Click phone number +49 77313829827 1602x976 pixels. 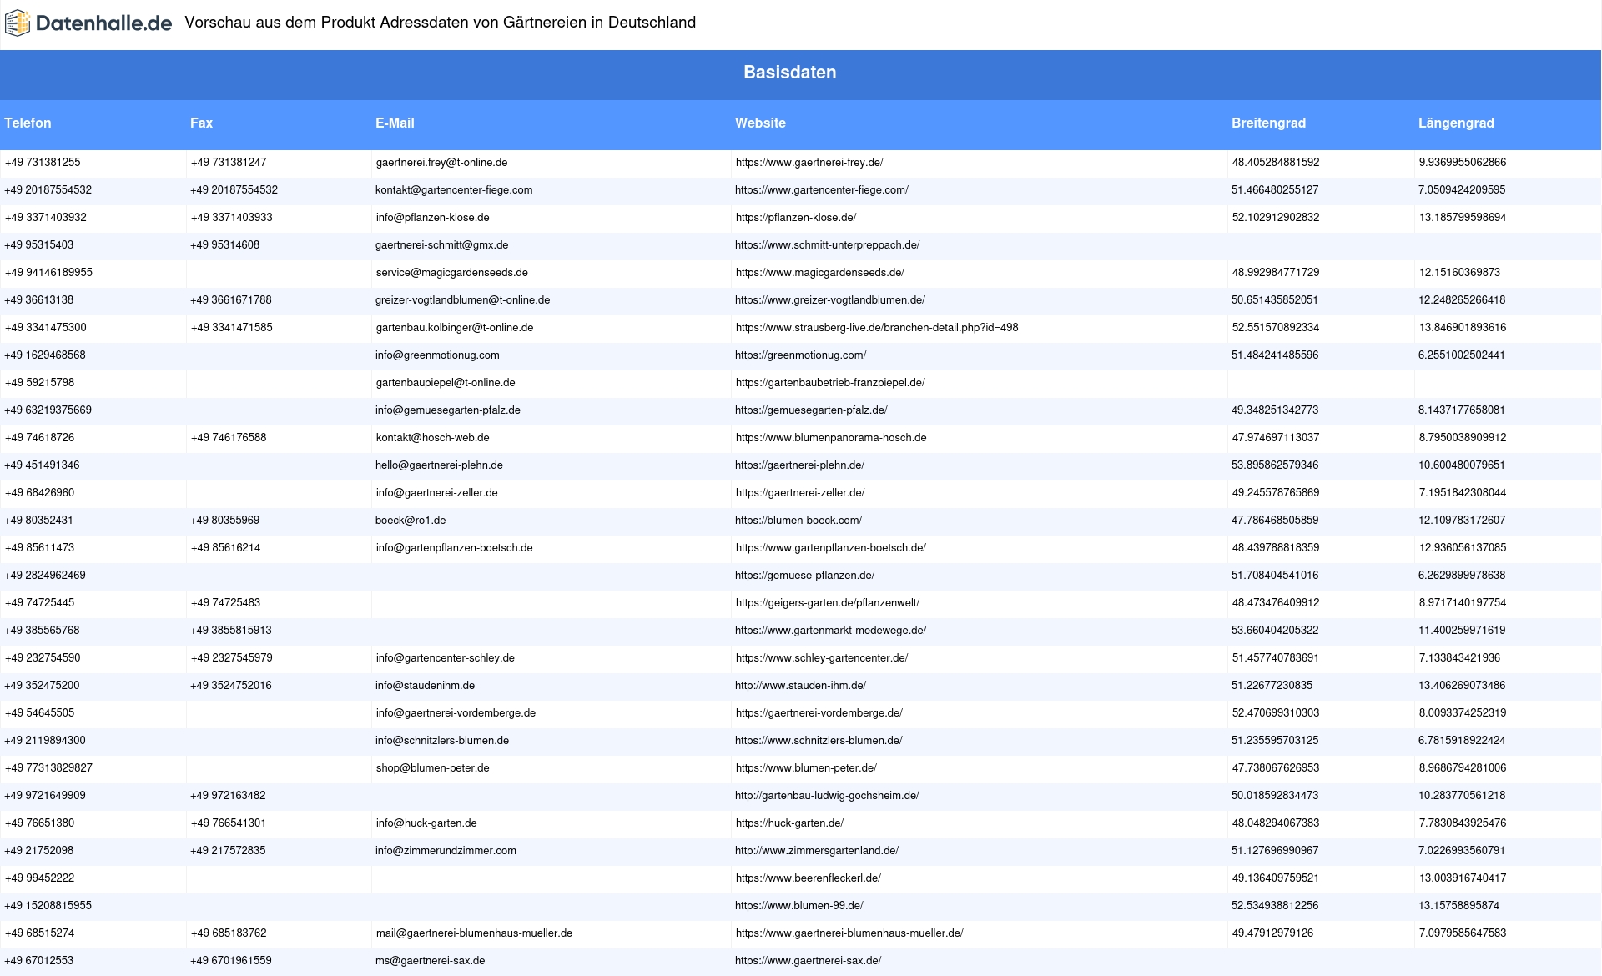(x=48, y=768)
